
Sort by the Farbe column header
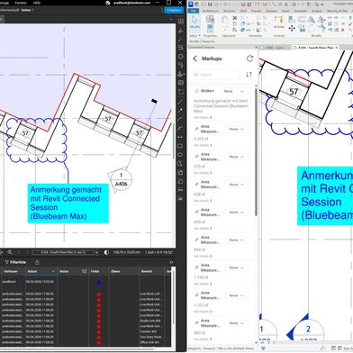click(95, 271)
